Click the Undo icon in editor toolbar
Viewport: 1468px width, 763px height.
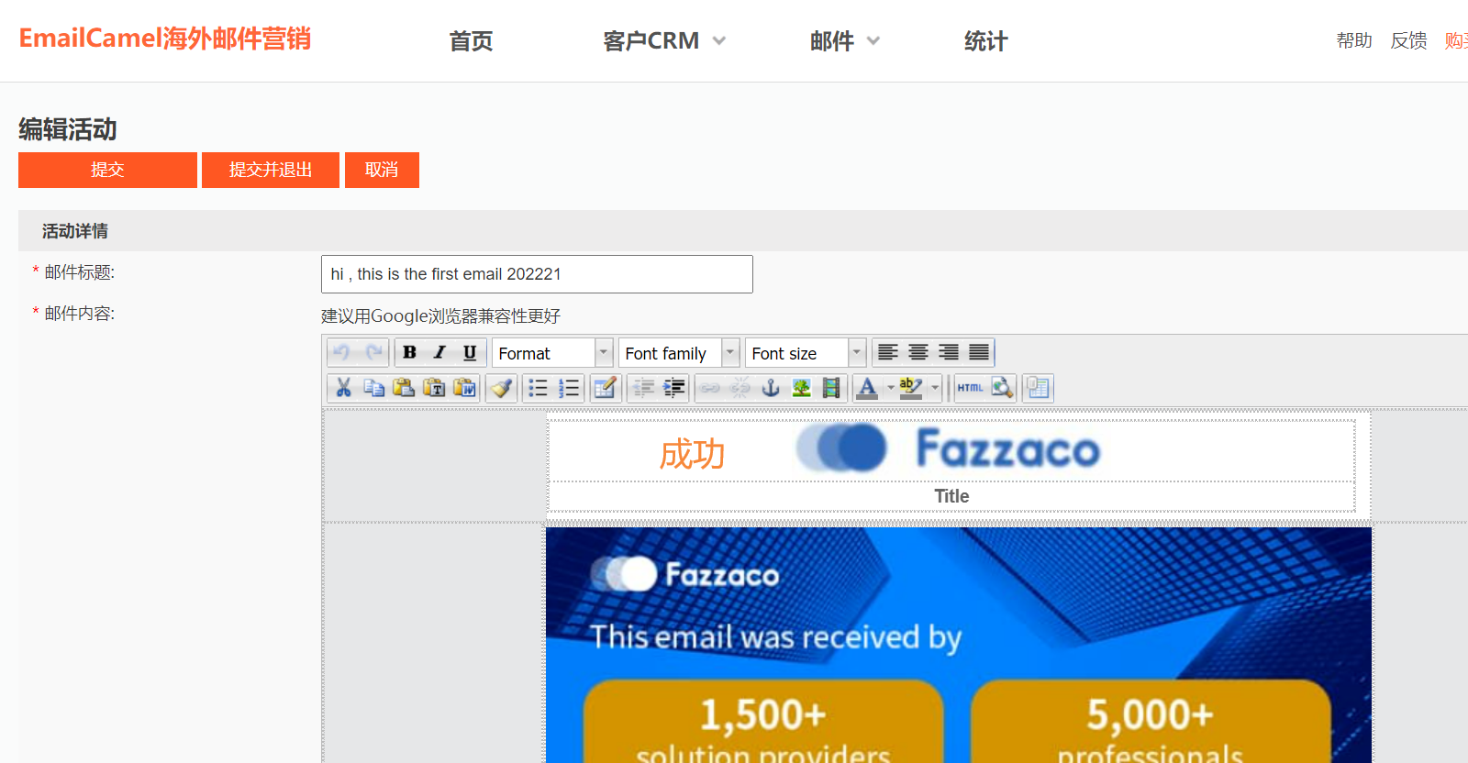click(x=342, y=353)
